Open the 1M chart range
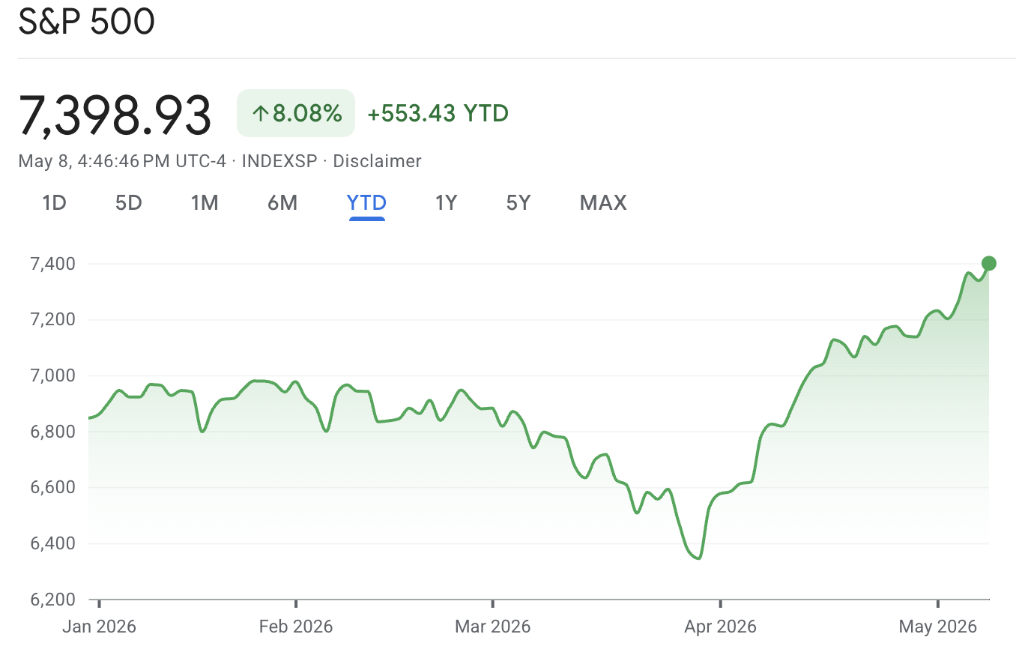1016x658 pixels. pyautogui.click(x=205, y=203)
